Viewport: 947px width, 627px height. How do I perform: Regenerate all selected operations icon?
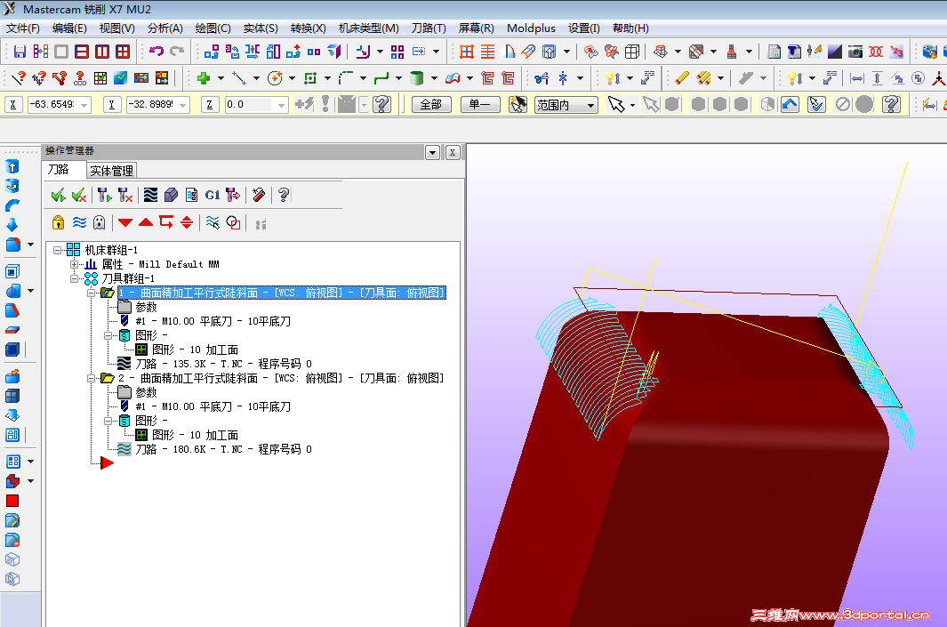click(x=105, y=195)
